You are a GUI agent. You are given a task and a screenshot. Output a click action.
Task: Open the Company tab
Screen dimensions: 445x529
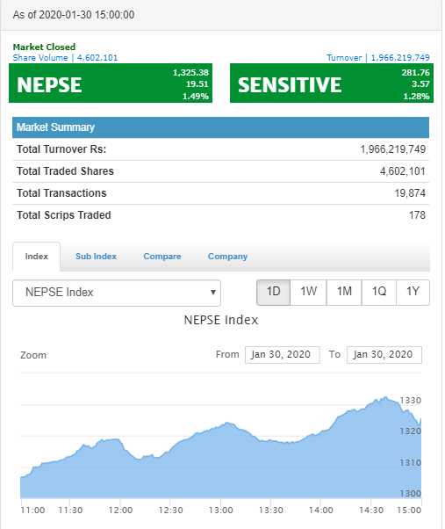227,257
